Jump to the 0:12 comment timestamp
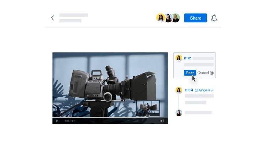Image resolution: width=267 pixels, height=160 pixels. (x=188, y=58)
